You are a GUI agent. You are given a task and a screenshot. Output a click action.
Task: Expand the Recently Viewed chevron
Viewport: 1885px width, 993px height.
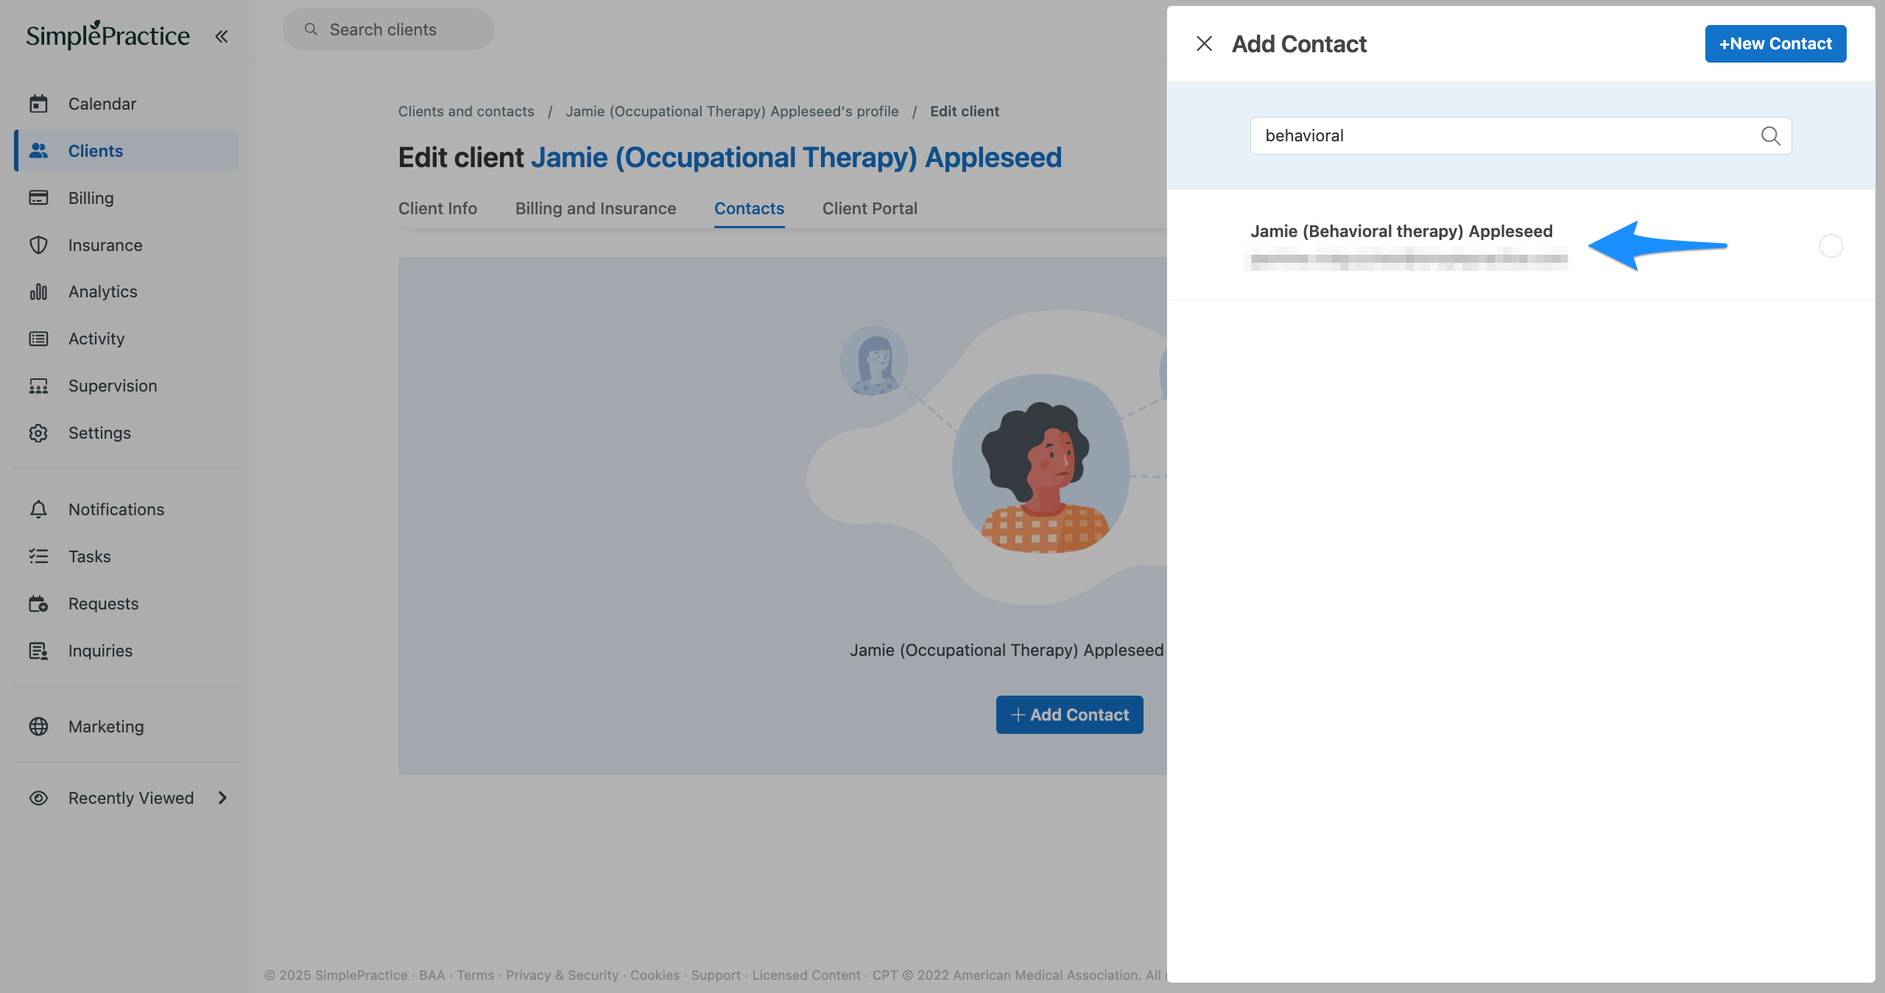tap(222, 798)
